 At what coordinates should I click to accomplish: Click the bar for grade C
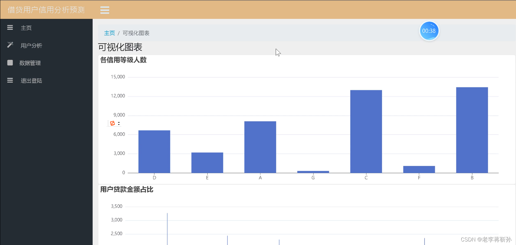coord(366,131)
